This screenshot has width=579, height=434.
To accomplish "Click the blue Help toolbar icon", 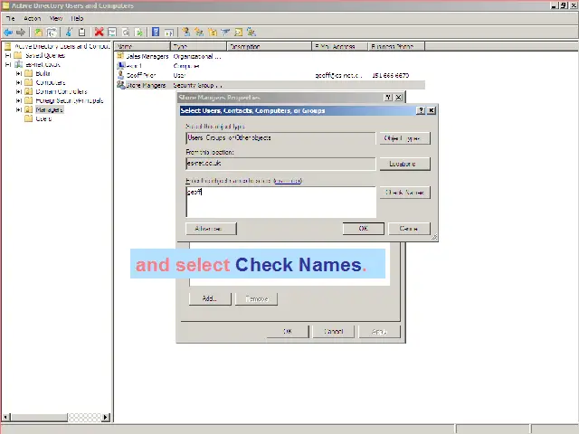I will [156, 32].
